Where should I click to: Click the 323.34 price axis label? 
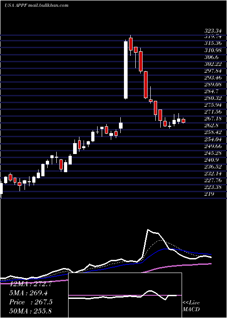coord(213,31)
